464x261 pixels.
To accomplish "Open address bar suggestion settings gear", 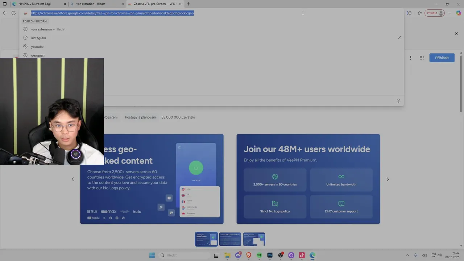I will pyautogui.click(x=398, y=101).
